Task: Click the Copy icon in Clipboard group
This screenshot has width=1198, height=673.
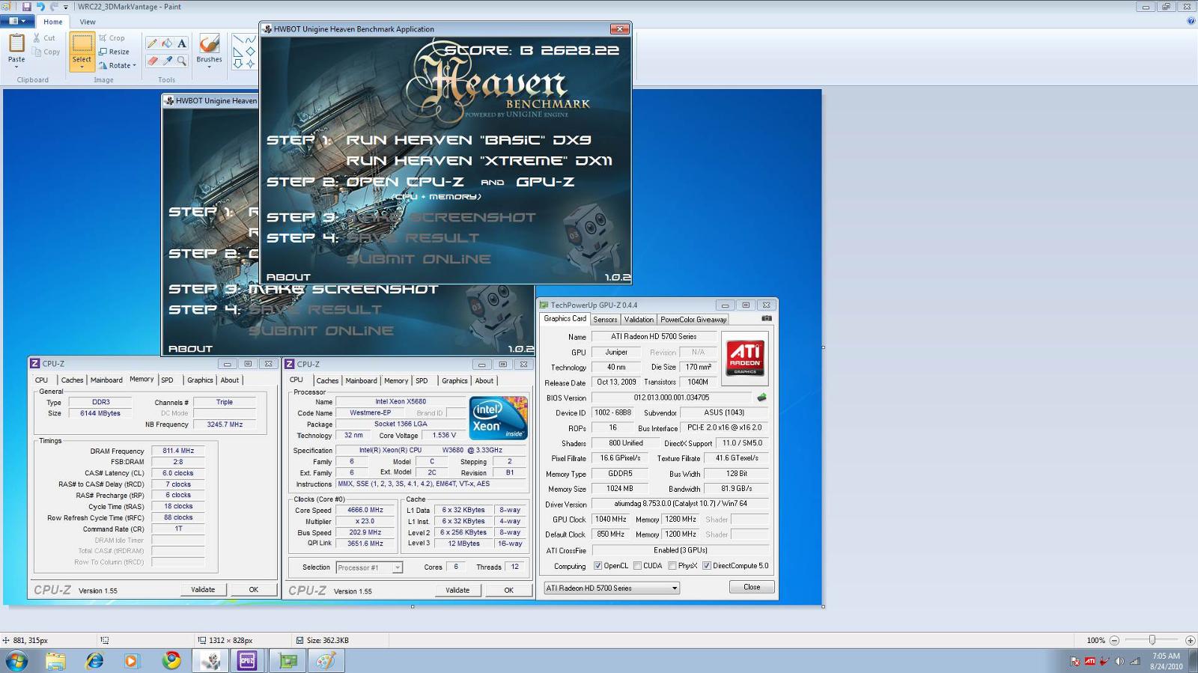Action: point(37,52)
